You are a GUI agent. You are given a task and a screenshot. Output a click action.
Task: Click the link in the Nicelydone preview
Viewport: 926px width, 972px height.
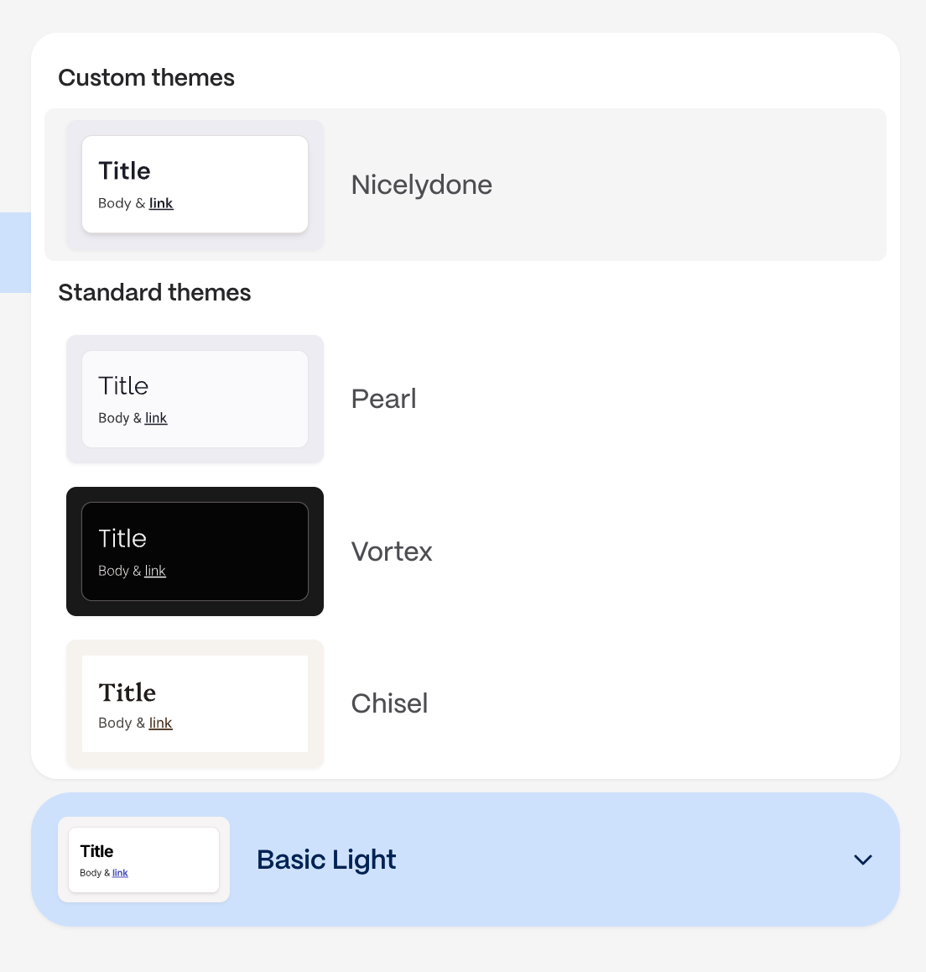coord(161,203)
